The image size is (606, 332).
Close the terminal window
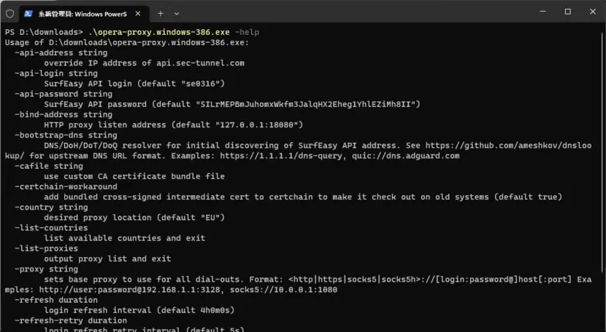click(x=592, y=12)
